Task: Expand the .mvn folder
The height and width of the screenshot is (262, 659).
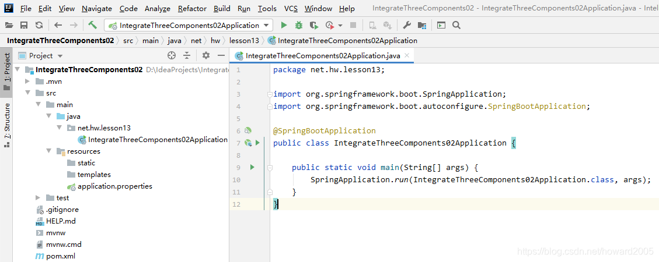Action: tap(27, 82)
